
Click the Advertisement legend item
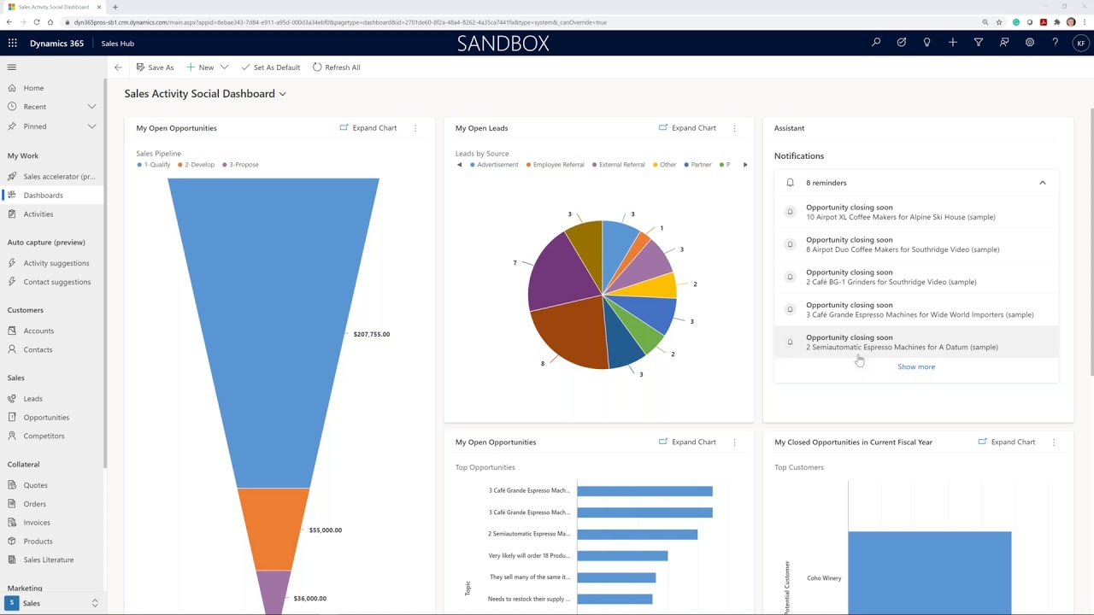pyautogui.click(x=494, y=165)
